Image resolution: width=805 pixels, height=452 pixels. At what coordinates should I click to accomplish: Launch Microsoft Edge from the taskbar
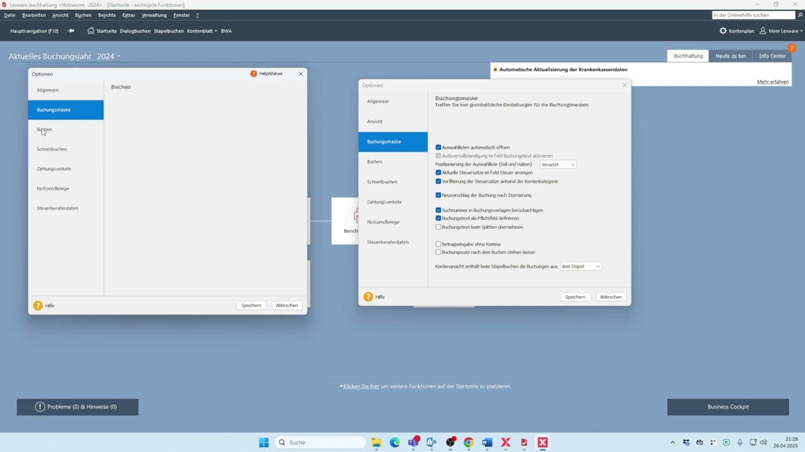394,443
